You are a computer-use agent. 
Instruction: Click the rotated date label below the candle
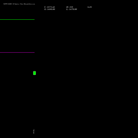point(34,131)
